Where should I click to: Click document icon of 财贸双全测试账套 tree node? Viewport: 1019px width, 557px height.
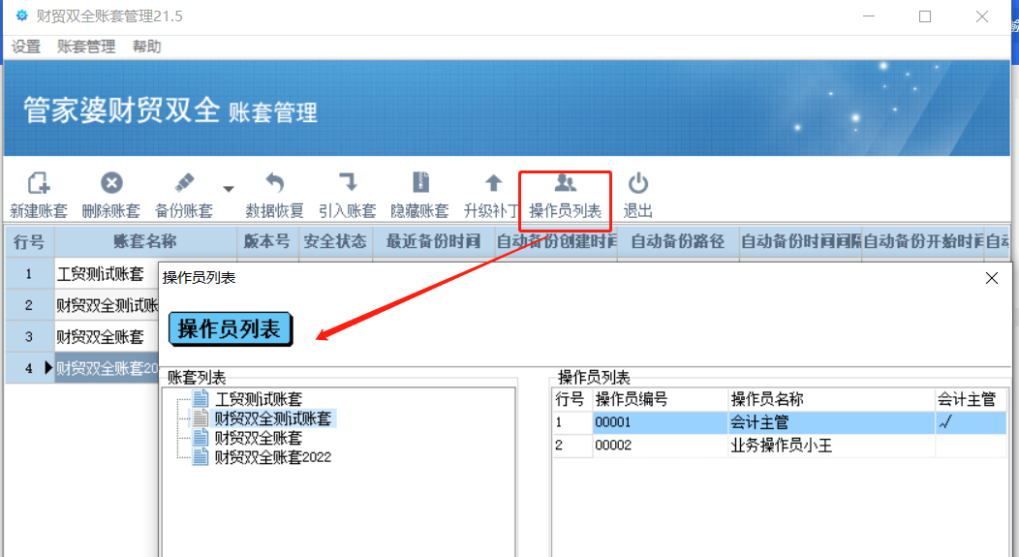[x=201, y=418]
